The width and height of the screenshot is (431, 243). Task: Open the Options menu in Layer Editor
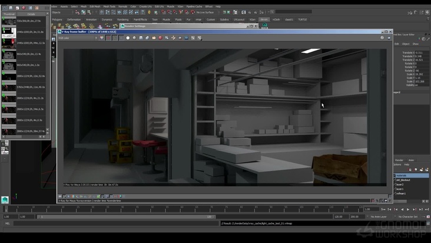(x=397, y=165)
